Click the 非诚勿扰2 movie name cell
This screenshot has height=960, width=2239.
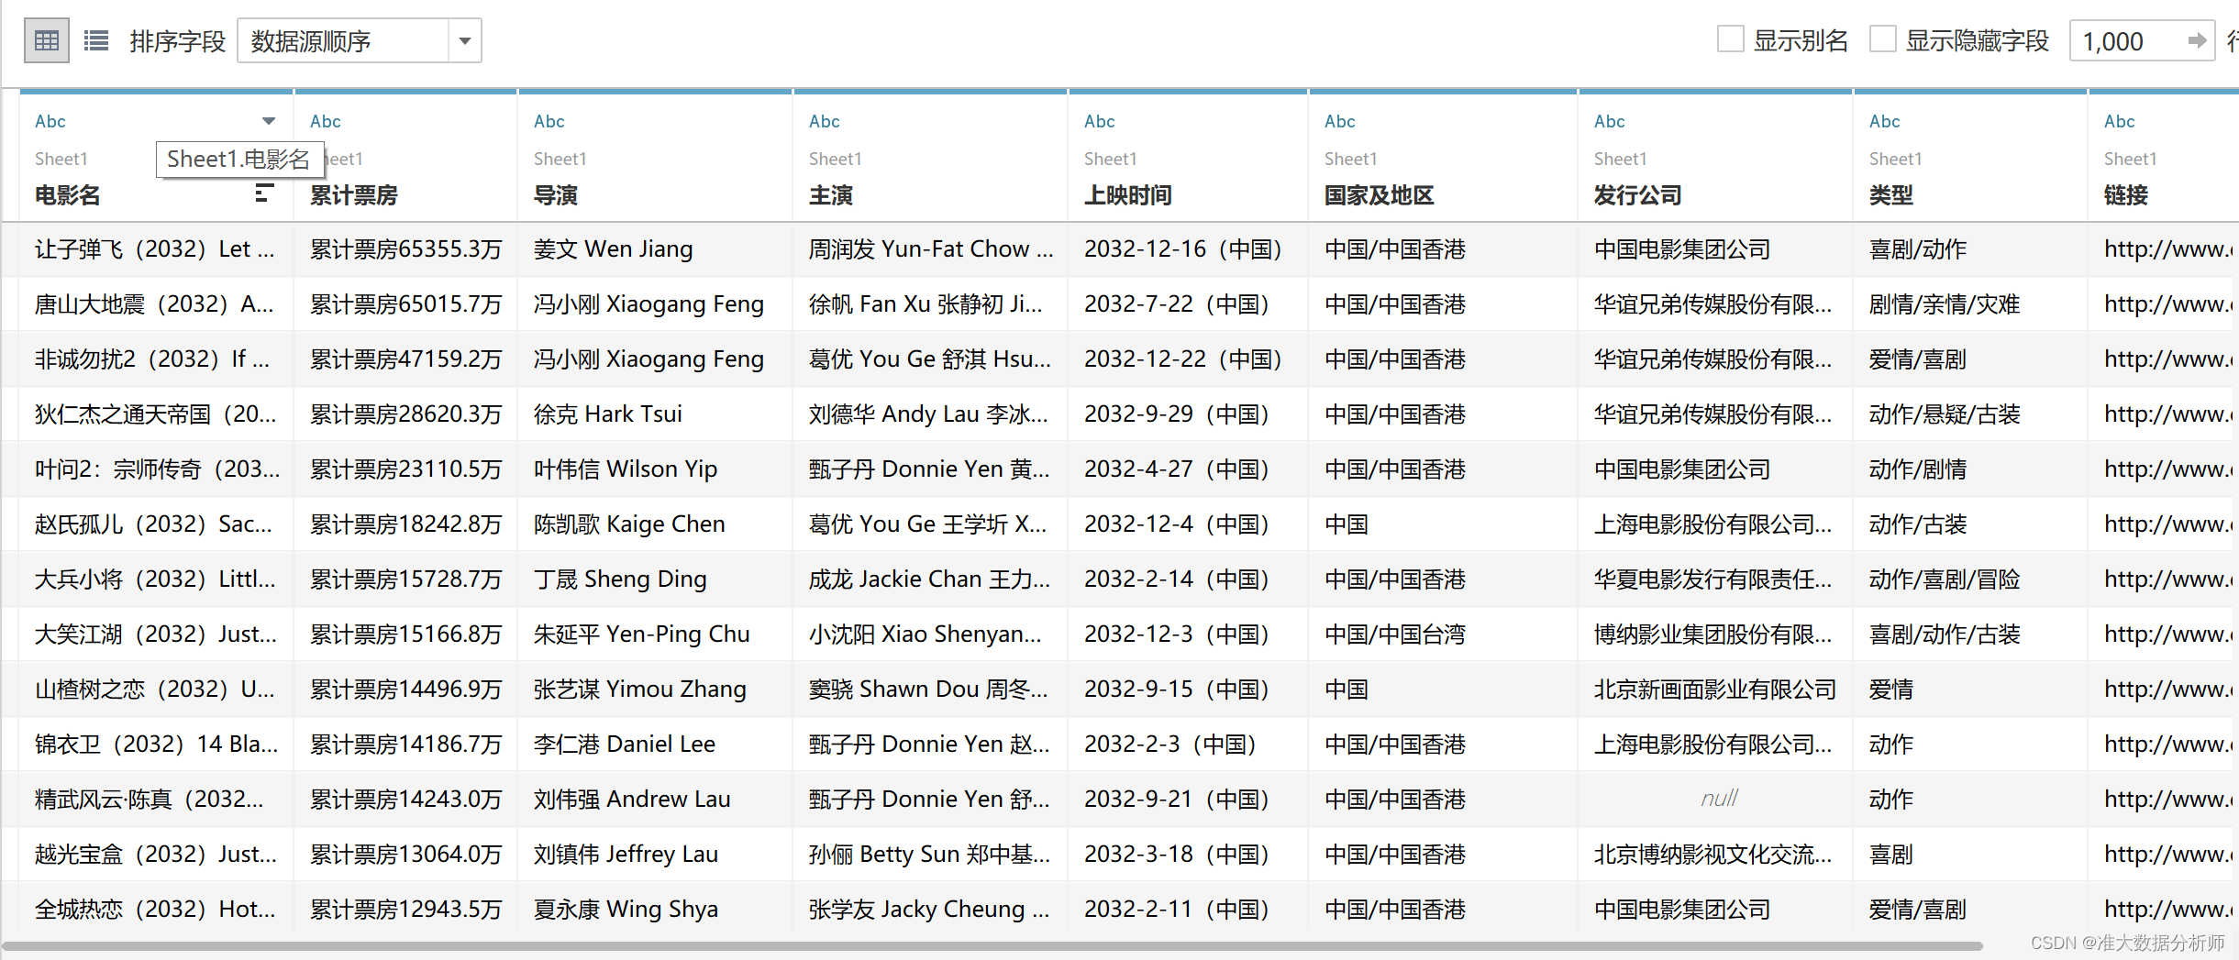click(156, 359)
